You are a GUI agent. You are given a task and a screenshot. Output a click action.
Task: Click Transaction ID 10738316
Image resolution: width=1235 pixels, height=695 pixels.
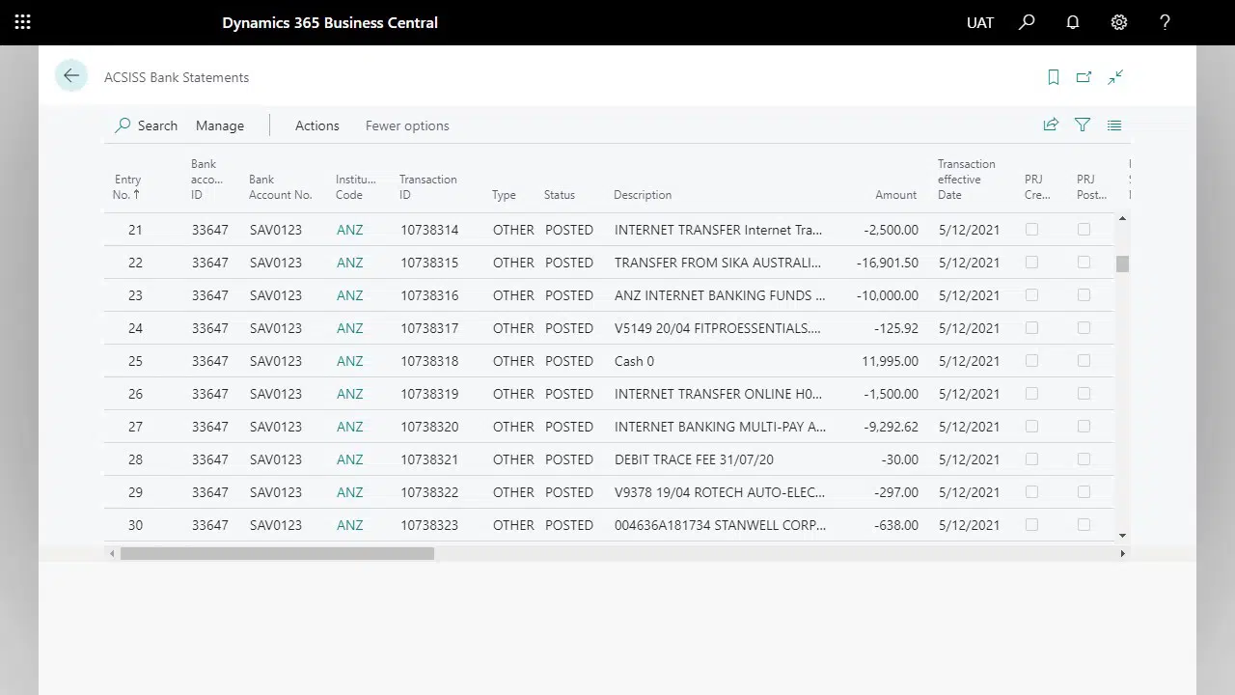[x=429, y=295]
